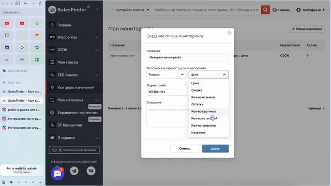Switch to SalesFinder - Мои м... tab
Viewport: 331px width, 186px height.
22,101
